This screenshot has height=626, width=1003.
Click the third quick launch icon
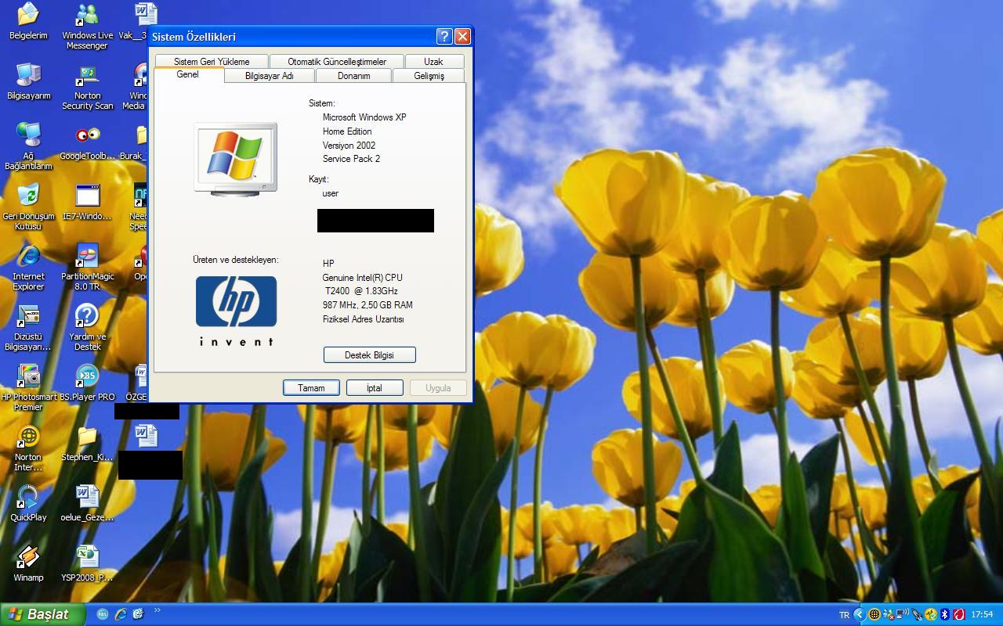139,614
